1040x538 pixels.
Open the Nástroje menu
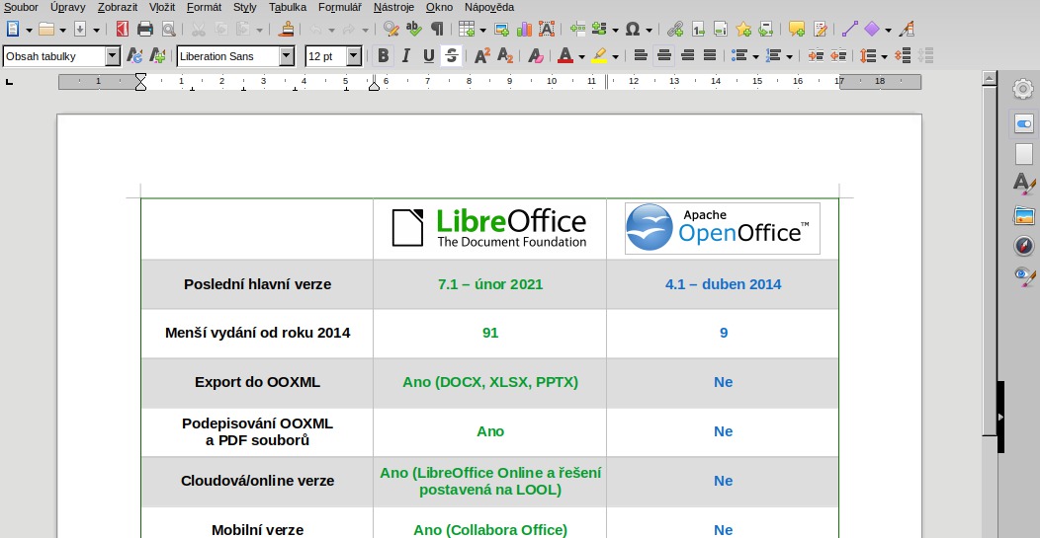(393, 7)
